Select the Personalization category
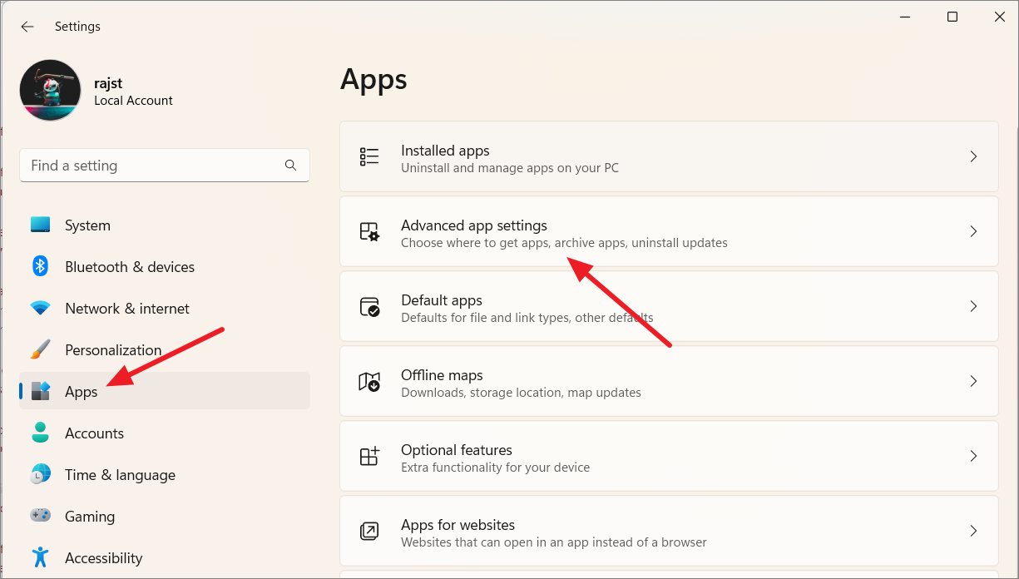This screenshot has height=579, width=1019. click(x=165, y=350)
